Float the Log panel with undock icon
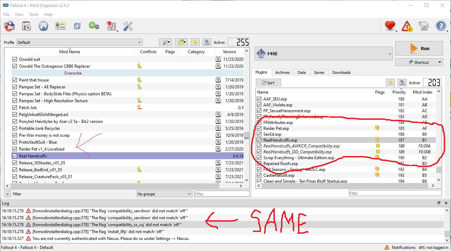Image resolution: width=451 pixels, height=251 pixels. point(439,203)
